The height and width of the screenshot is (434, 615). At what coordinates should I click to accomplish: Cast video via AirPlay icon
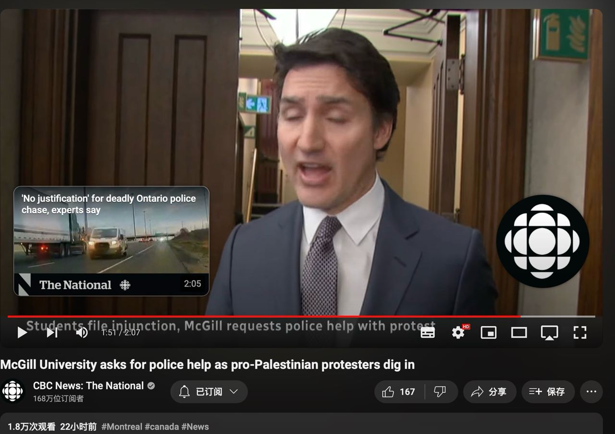pos(549,332)
